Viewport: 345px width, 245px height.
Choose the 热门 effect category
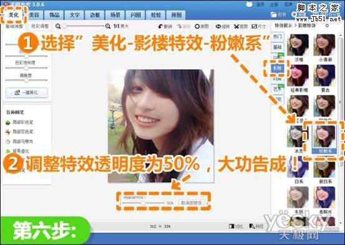278,37
